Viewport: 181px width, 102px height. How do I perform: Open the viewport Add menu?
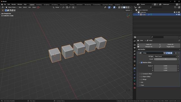(x=29, y=7)
